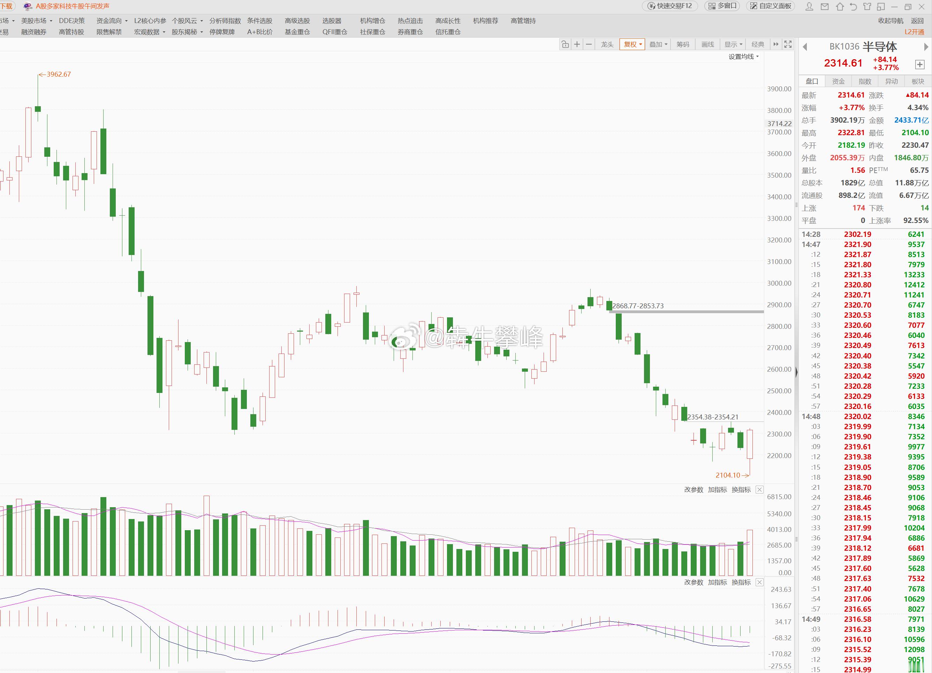Go to the previous sector with the left arrow
The width and height of the screenshot is (932, 673).
click(x=805, y=47)
